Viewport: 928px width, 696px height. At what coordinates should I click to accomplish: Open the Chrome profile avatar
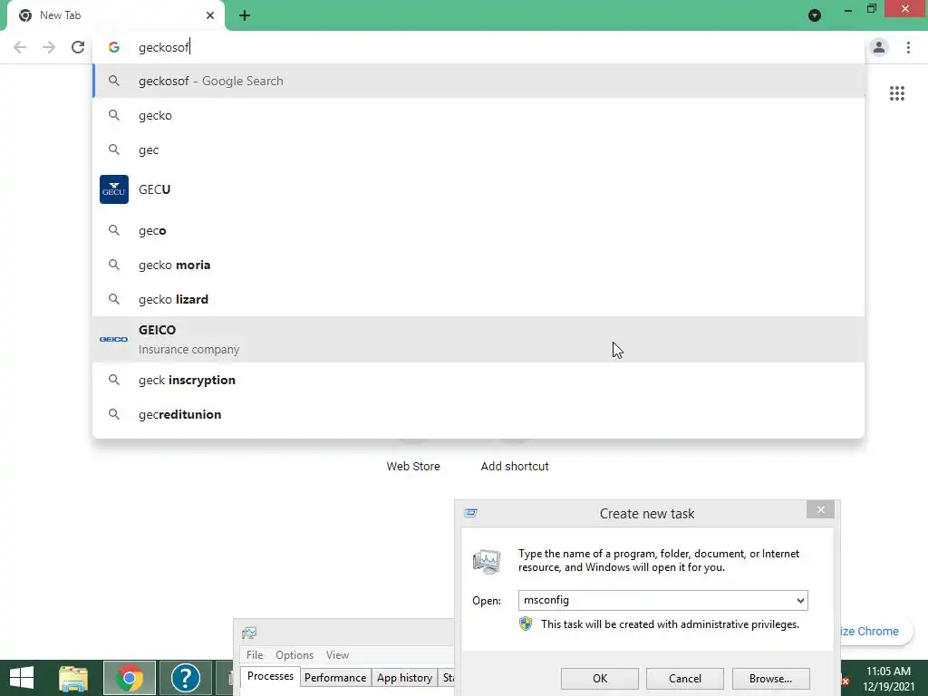879,47
